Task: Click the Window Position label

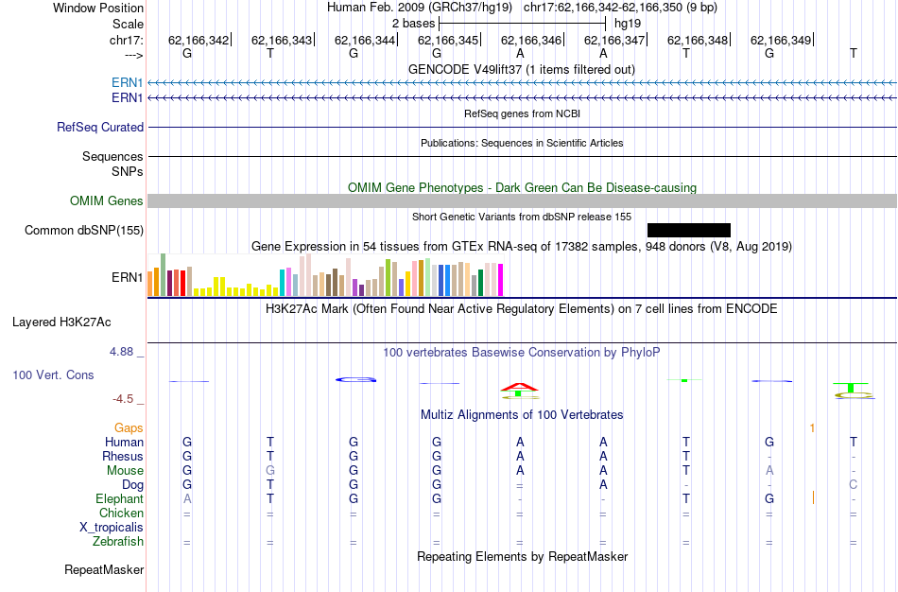Action: [x=98, y=8]
